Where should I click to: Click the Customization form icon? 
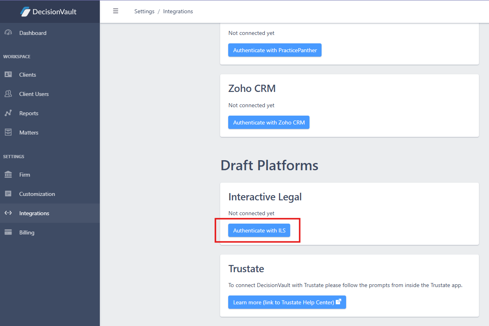tap(8, 194)
